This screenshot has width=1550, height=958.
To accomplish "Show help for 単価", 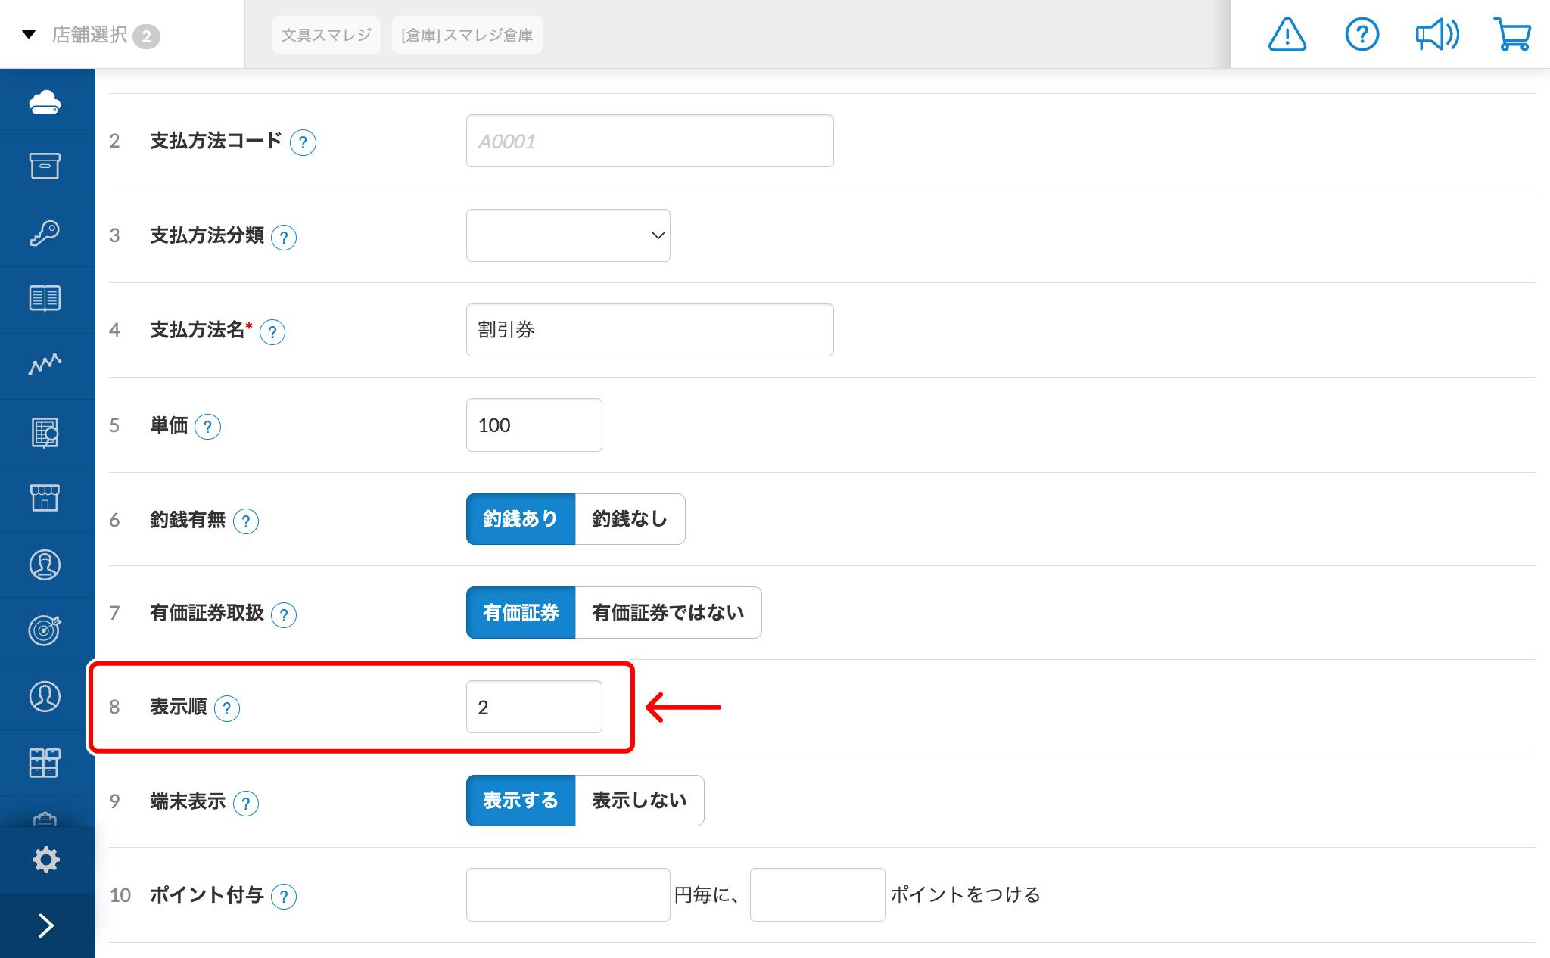I will click(207, 427).
